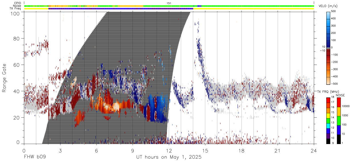Click the UT hour tick label 6
This screenshot has height=163, width=353.
(96, 151)
